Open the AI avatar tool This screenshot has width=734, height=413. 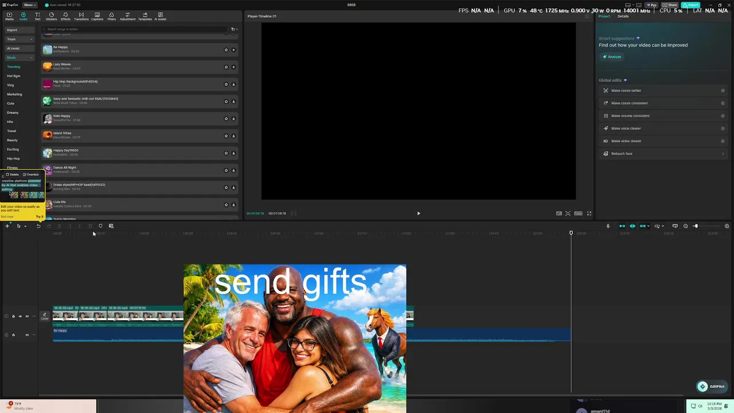tap(160, 16)
